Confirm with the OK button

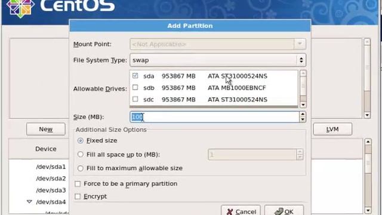point(284,211)
